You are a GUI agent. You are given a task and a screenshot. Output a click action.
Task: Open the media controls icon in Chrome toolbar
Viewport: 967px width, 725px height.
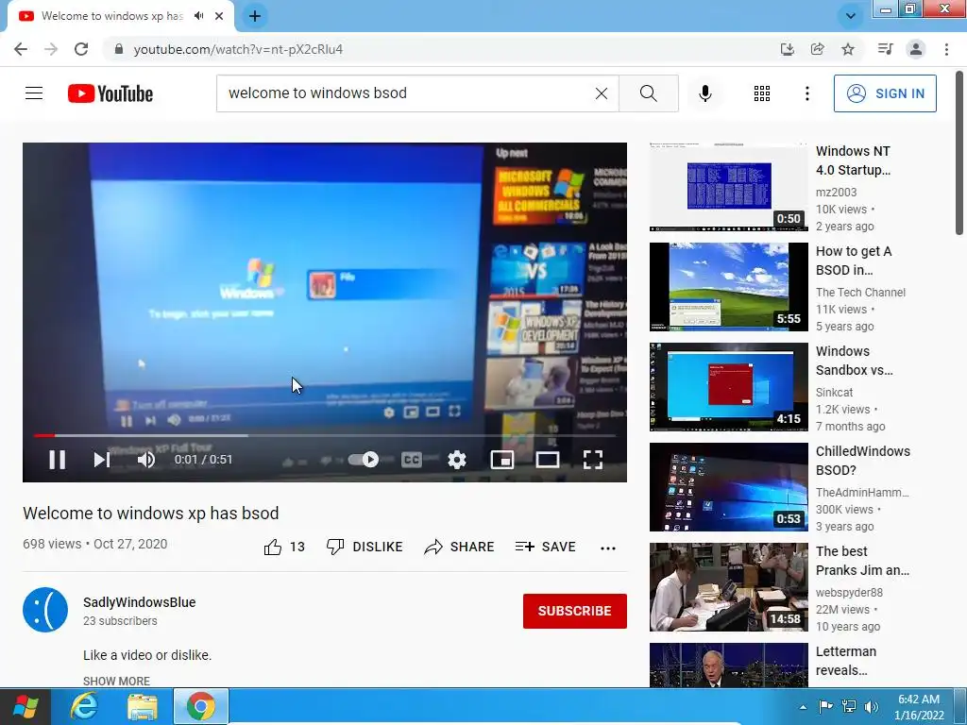(885, 49)
